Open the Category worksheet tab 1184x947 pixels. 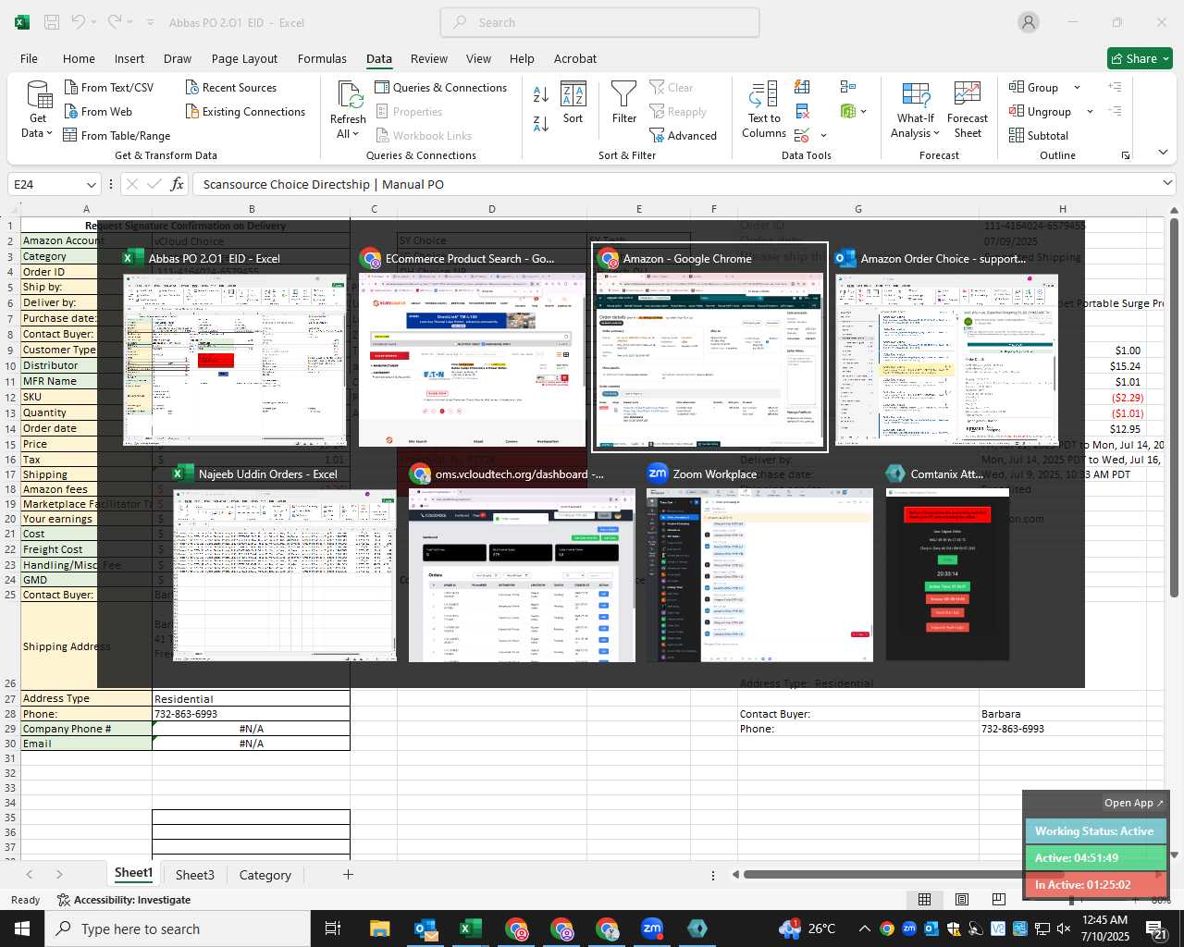coord(265,875)
